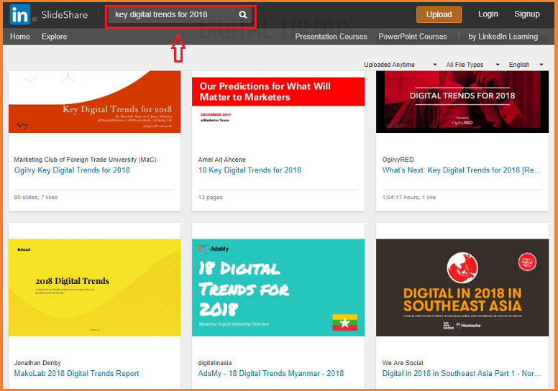The image size is (558, 391).
Task: Click the LinkedIn logo icon
Action: tap(20, 14)
